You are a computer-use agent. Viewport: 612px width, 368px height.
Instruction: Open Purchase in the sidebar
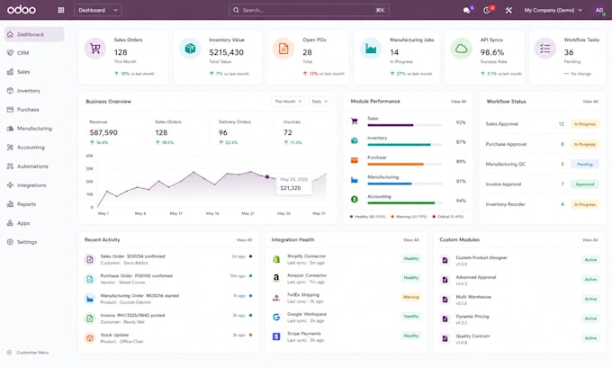(x=34, y=110)
